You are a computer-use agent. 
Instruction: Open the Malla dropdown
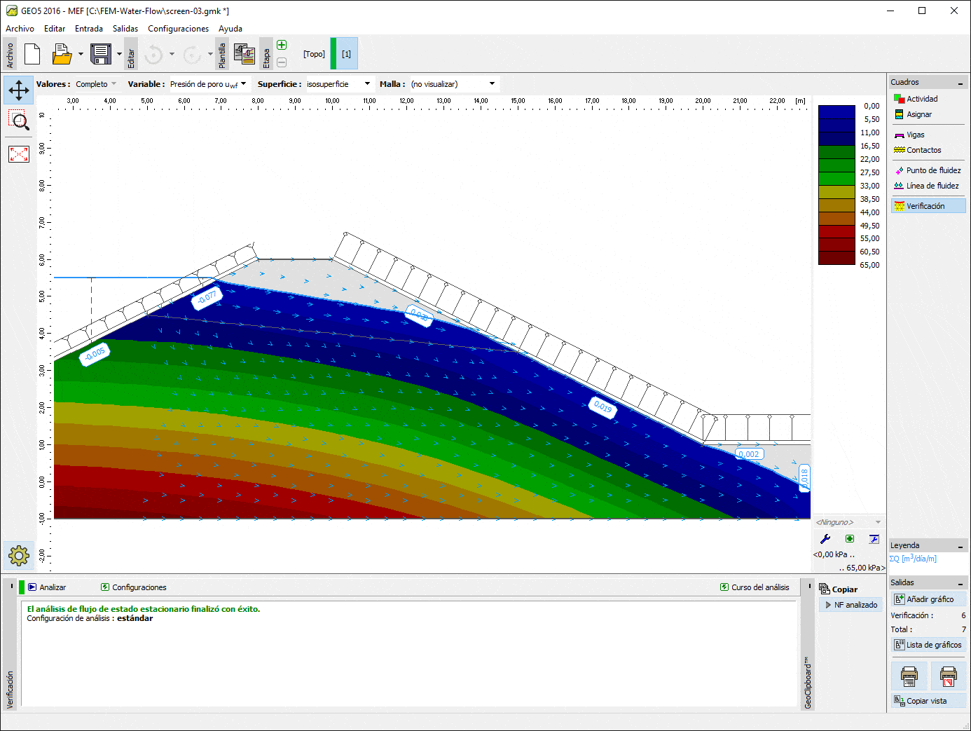click(x=453, y=84)
